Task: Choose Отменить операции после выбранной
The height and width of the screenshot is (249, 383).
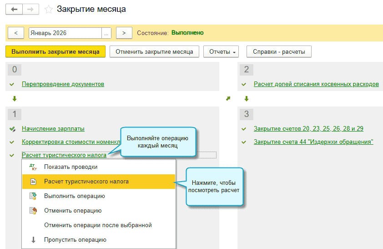Action: [x=99, y=225]
